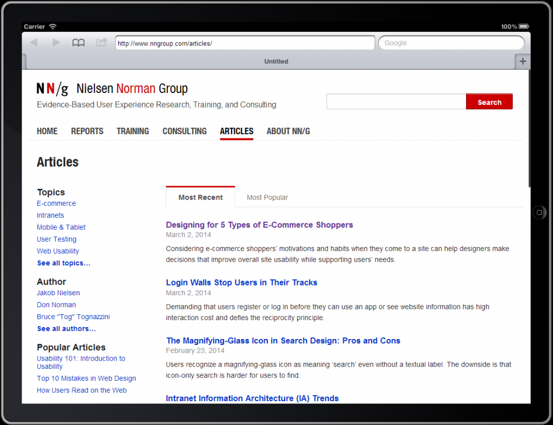
Task: Open Intranet Information Architecture Trends article
Action: pyautogui.click(x=252, y=398)
